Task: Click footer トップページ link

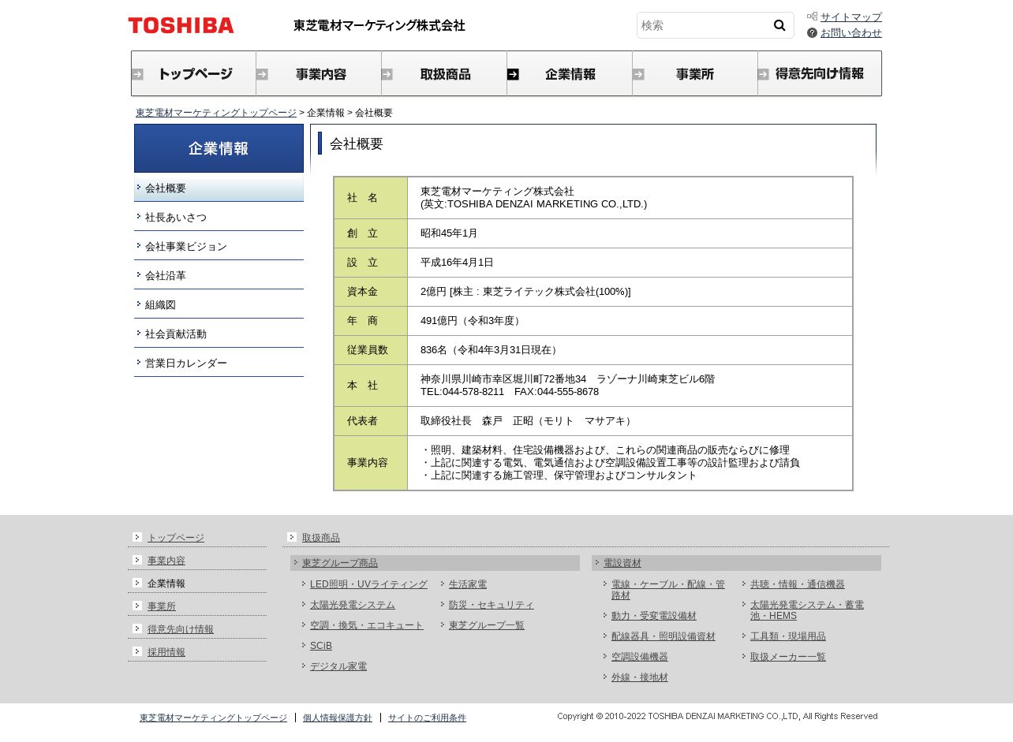Action: (x=176, y=538)
